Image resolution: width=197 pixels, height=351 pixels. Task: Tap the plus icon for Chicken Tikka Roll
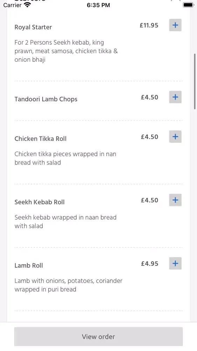tap(175, 137)
